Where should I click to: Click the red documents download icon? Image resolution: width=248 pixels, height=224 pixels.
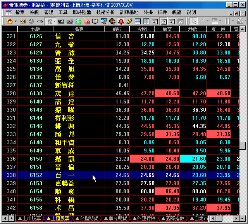(x=86, y=21)
